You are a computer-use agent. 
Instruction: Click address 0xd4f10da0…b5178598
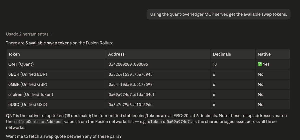pos(130,85)
